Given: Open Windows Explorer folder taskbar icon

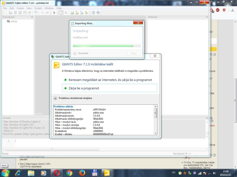Looking at the screenshot, I should 31,173.
